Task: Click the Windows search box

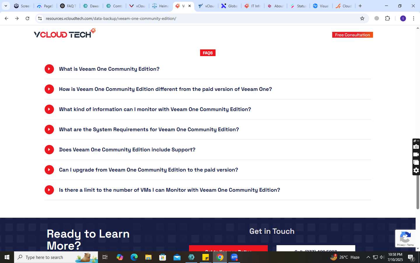Action: pos(56,257)
